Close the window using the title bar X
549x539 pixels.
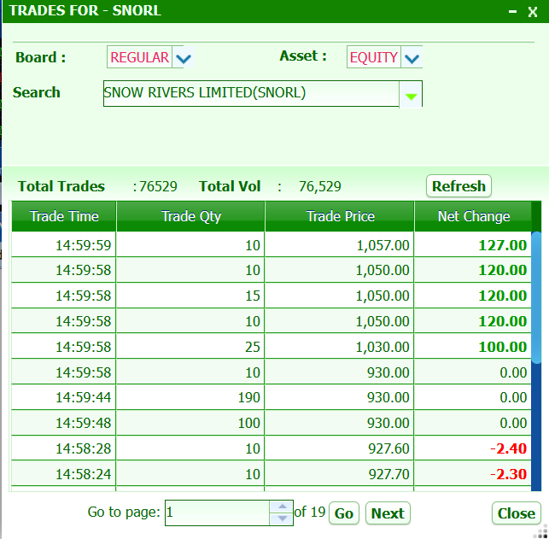(x=533, y=12)
